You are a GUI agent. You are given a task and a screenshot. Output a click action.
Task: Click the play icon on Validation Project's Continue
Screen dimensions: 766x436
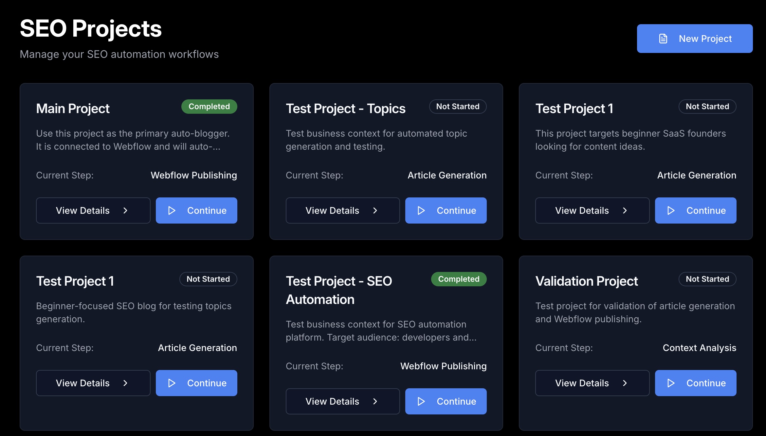click(x=671, y=383)
